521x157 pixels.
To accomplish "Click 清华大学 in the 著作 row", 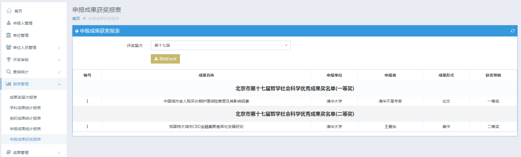I will tap(334, 127).
